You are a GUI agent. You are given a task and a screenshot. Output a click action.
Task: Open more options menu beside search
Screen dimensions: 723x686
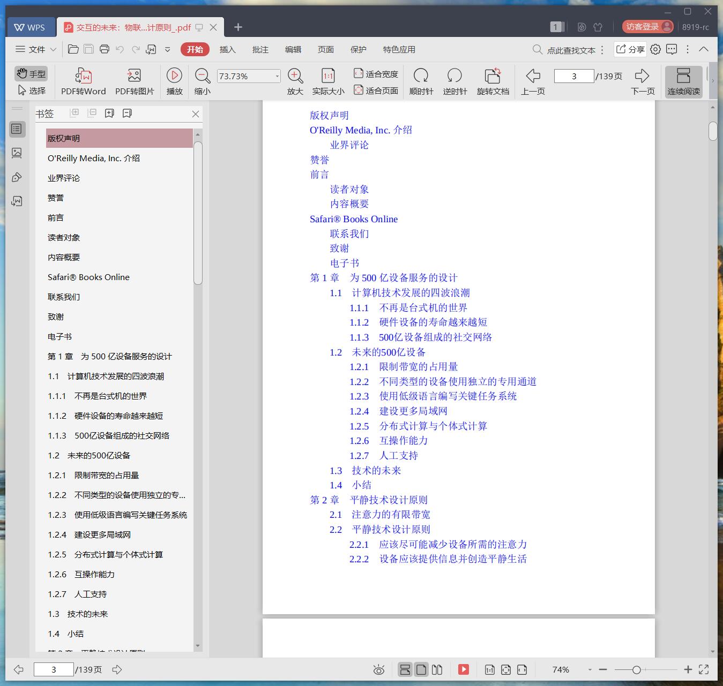(602, 50)
